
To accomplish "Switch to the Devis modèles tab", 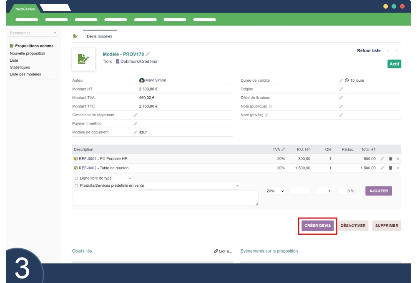I will [100, 37].
